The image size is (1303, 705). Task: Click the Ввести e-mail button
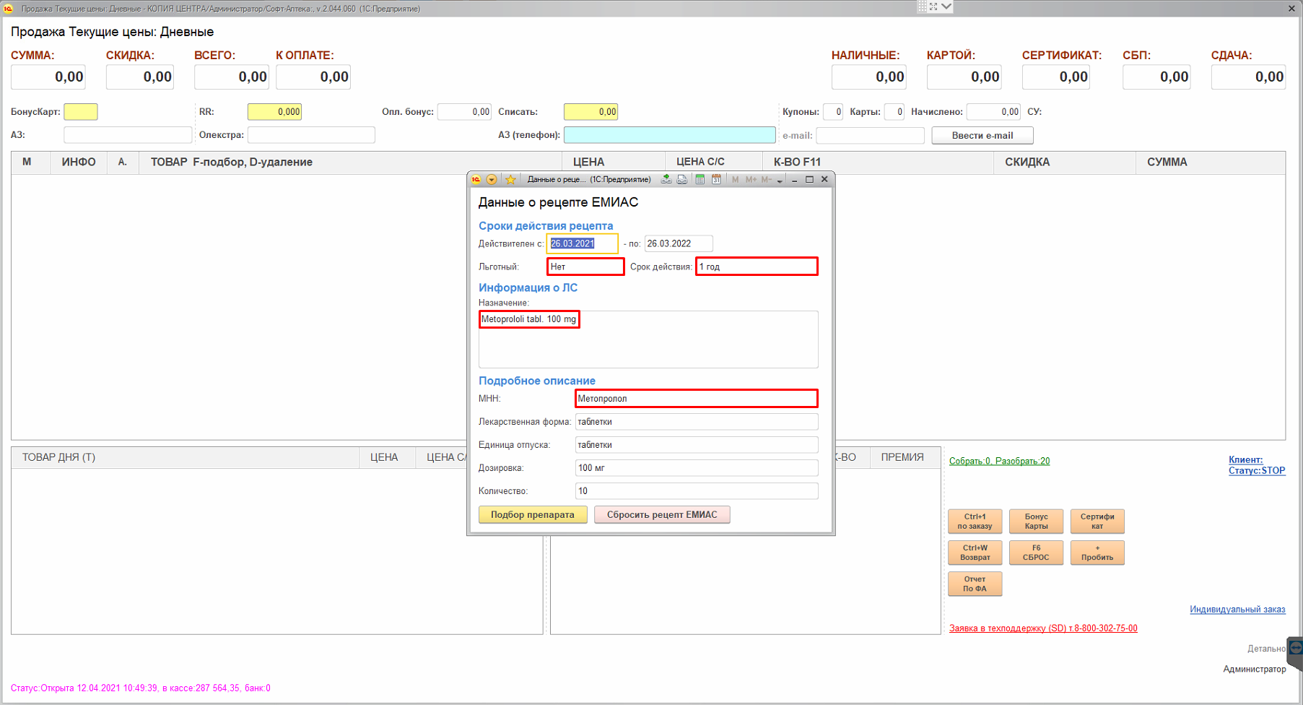pos(982,135)
